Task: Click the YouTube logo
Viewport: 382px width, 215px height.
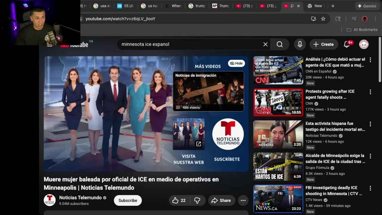Action: tap(74, 45)
